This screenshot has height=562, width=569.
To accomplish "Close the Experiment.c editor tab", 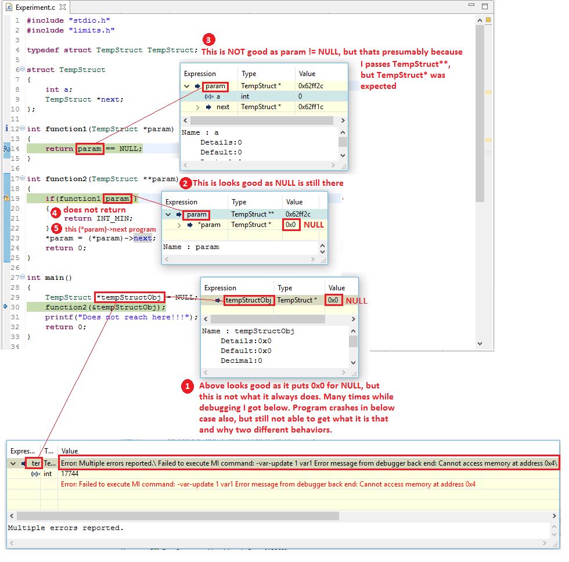I will (63, 7).
